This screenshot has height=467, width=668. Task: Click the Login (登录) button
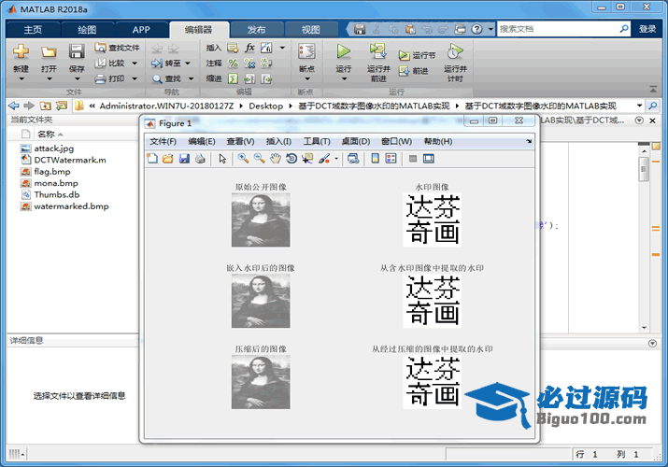point(647,29)
